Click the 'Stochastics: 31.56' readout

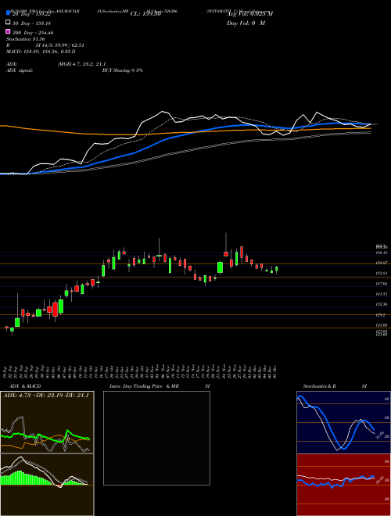point(25,39)
